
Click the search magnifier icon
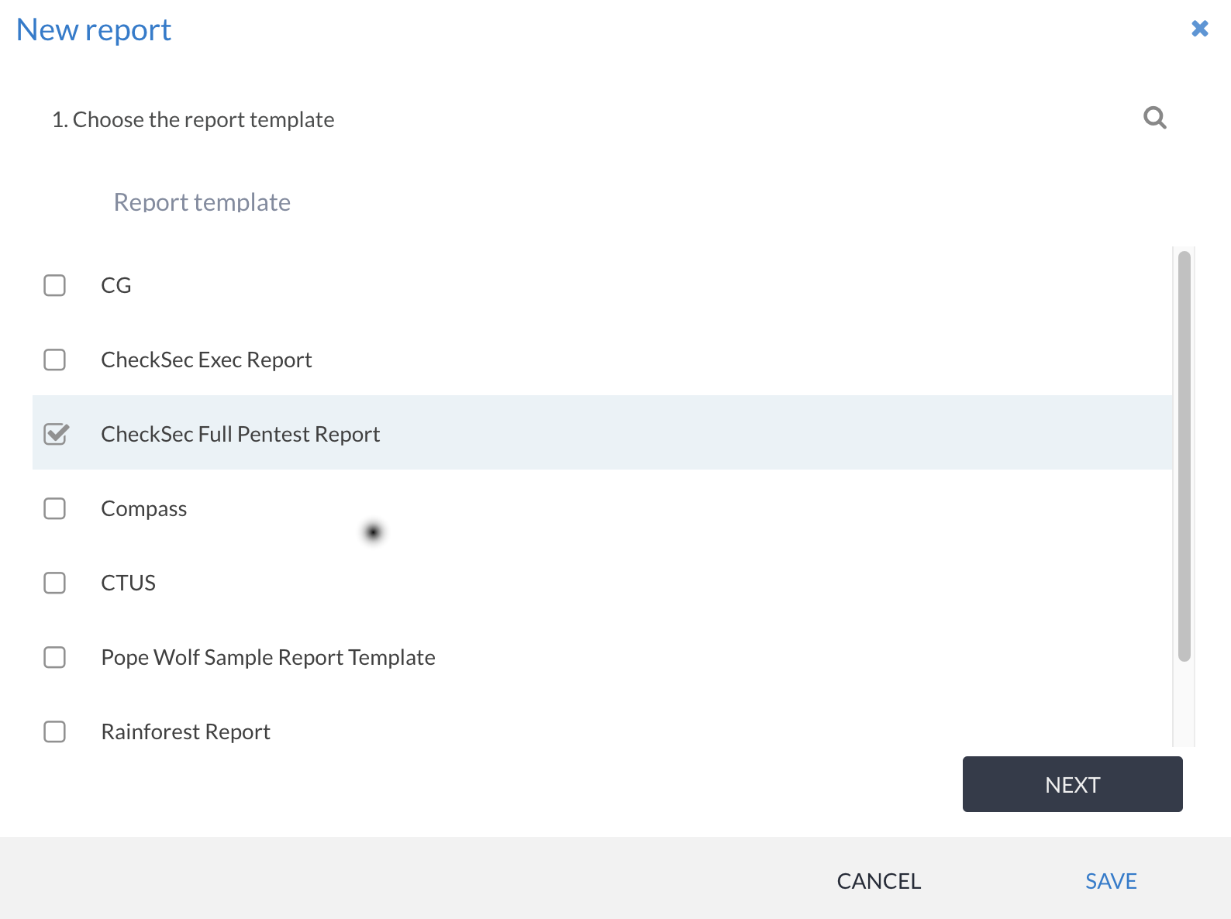tap(1154, 118)
